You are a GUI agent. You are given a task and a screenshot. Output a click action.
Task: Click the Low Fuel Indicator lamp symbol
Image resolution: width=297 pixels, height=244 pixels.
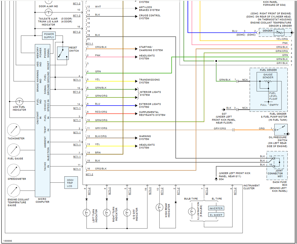pos(19,101)
